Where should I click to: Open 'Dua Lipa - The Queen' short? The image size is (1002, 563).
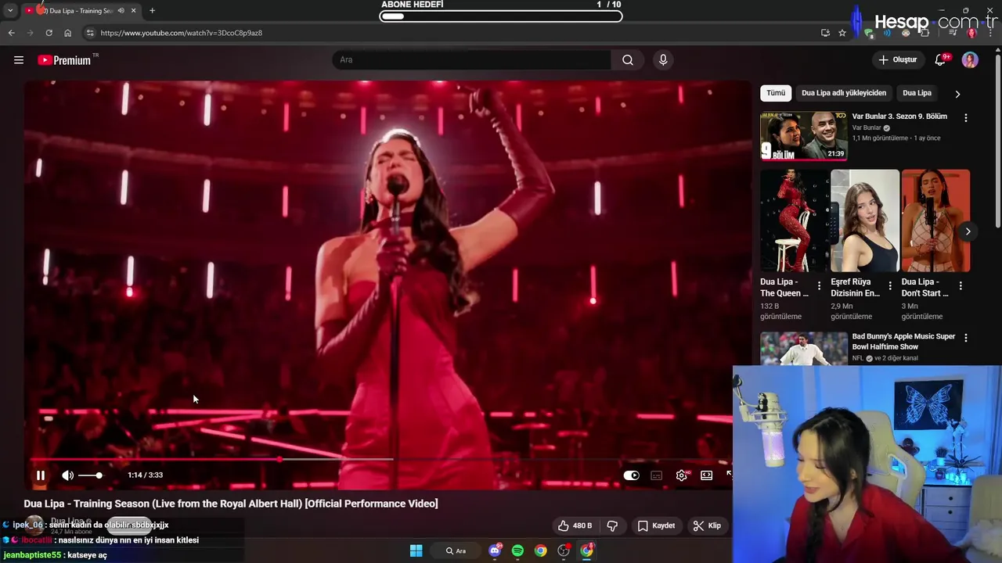tap(795, 221)
